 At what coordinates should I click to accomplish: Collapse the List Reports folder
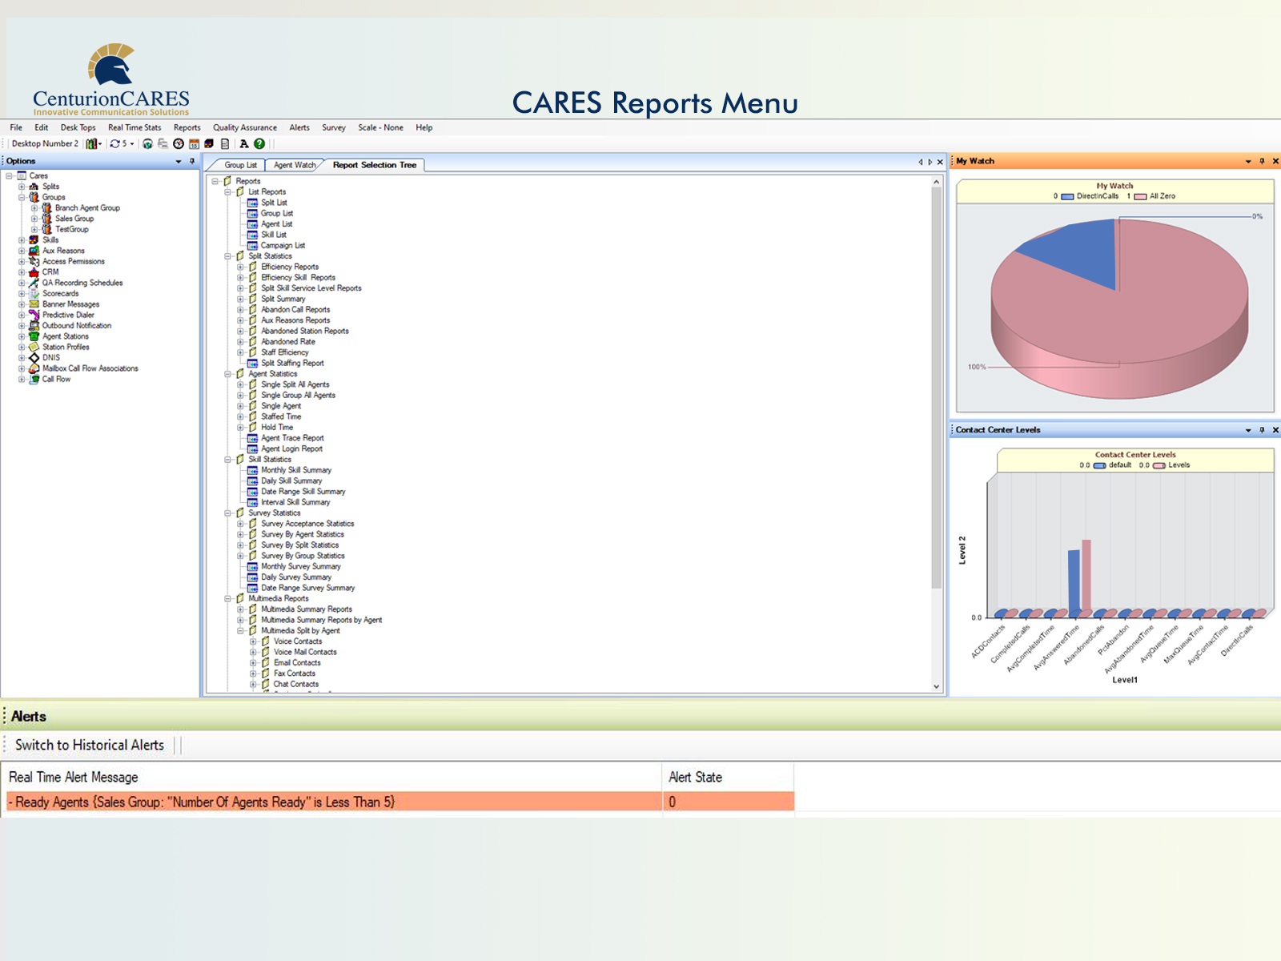click(x=228, y=192)
